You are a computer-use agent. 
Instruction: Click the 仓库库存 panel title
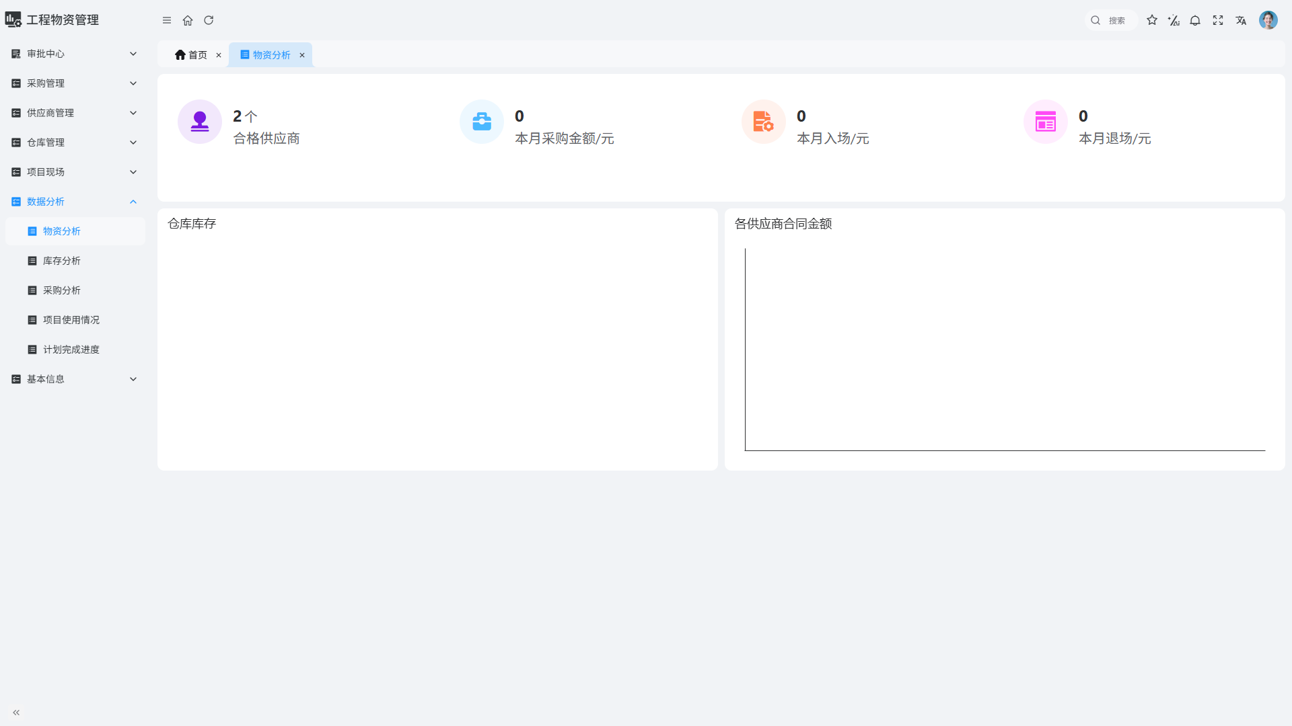click(x=192, y=224)
